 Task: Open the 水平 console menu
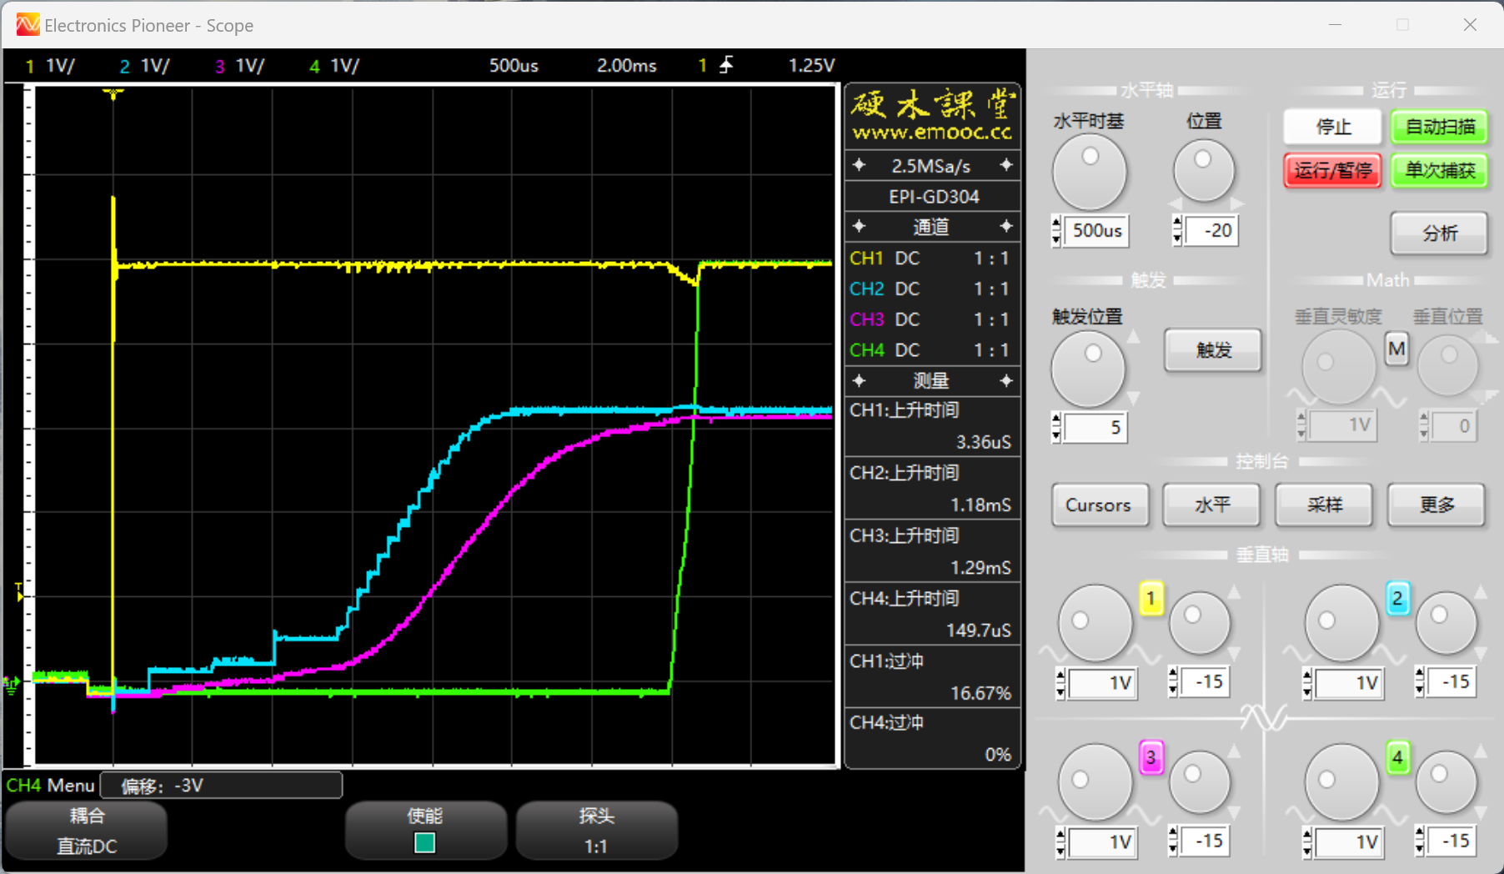pyautogui.click(x=1212, y=505)
